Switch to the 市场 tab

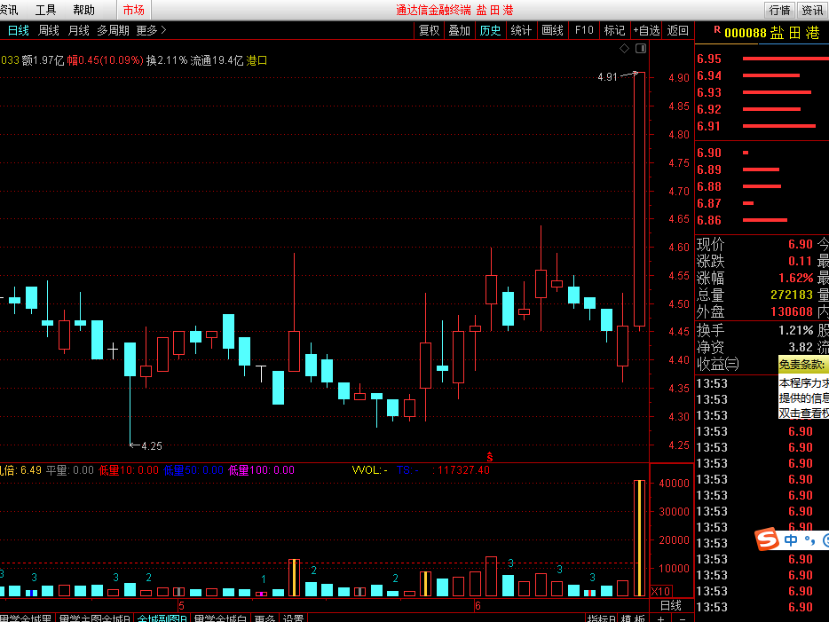[x=134, y=10]
